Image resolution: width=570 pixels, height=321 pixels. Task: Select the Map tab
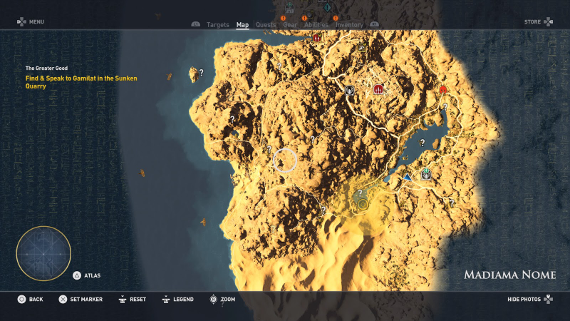point(242,25)
